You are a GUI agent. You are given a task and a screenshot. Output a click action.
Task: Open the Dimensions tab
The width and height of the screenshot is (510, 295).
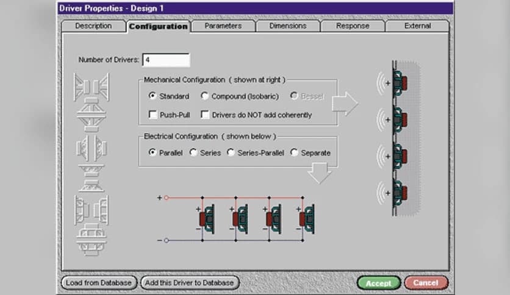click(x=288, y=26)
